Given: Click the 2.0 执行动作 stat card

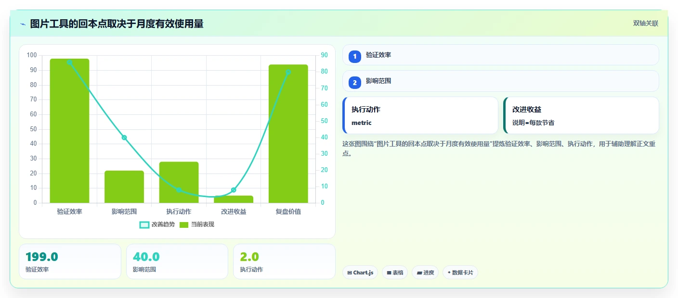Looking at the screenshot, I should coord(284,261).
